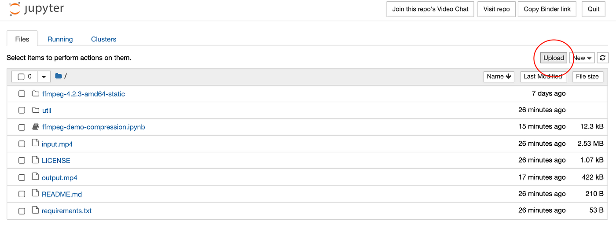Open the Clusters tab
This screenshot has height=225, width=616.
coord(103,39)
